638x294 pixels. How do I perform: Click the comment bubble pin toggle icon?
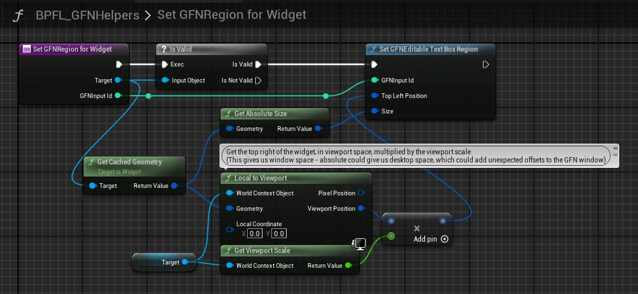pos(615,151)
